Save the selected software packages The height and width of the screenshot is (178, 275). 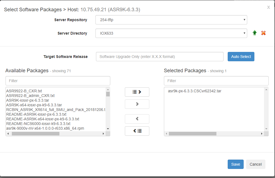235,164
